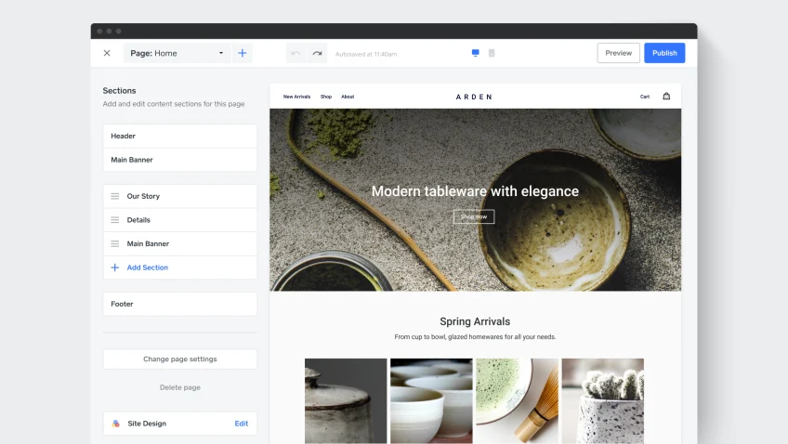Edit the Site Design

(x=242, y=424)
